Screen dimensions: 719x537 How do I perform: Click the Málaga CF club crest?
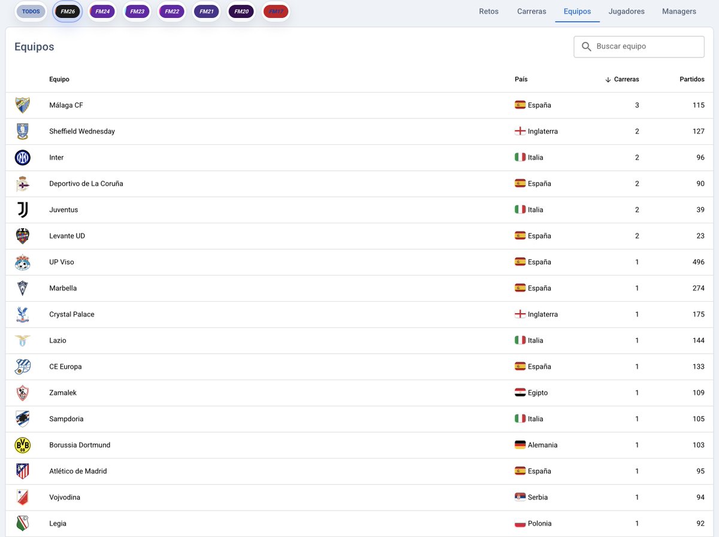(x=23, y=105)
